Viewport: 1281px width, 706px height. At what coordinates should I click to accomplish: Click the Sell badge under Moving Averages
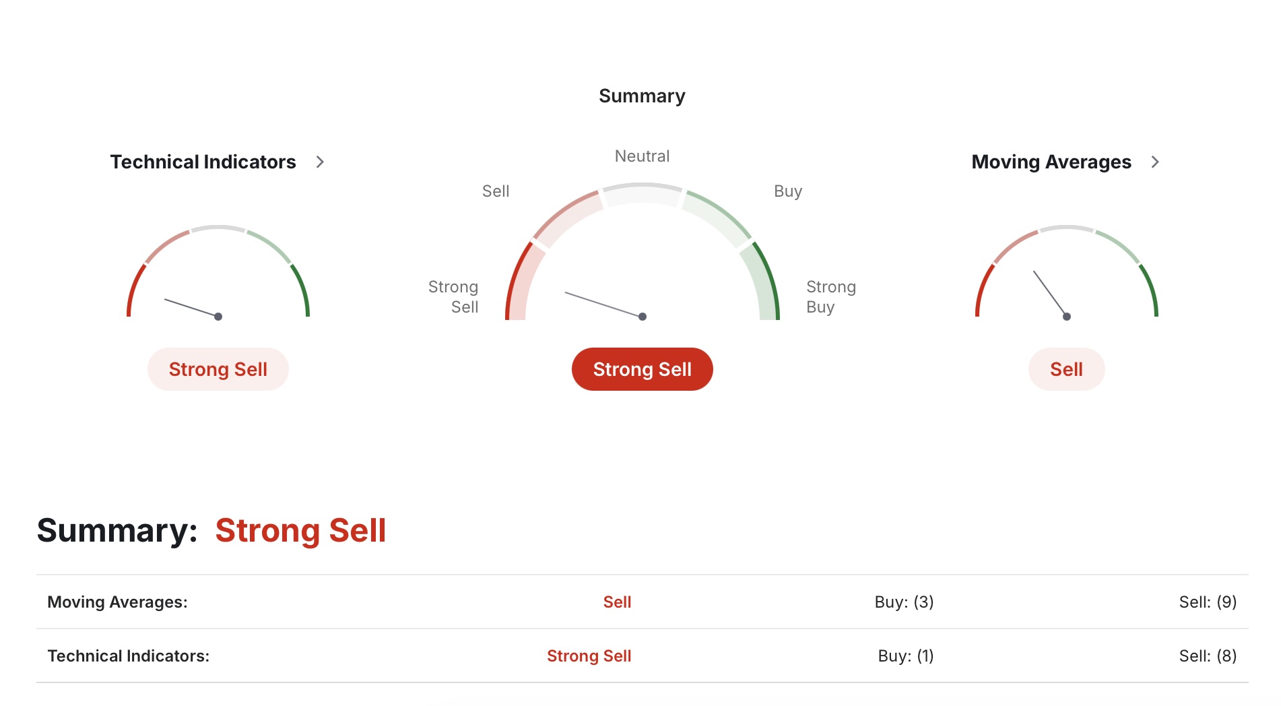1066,369
